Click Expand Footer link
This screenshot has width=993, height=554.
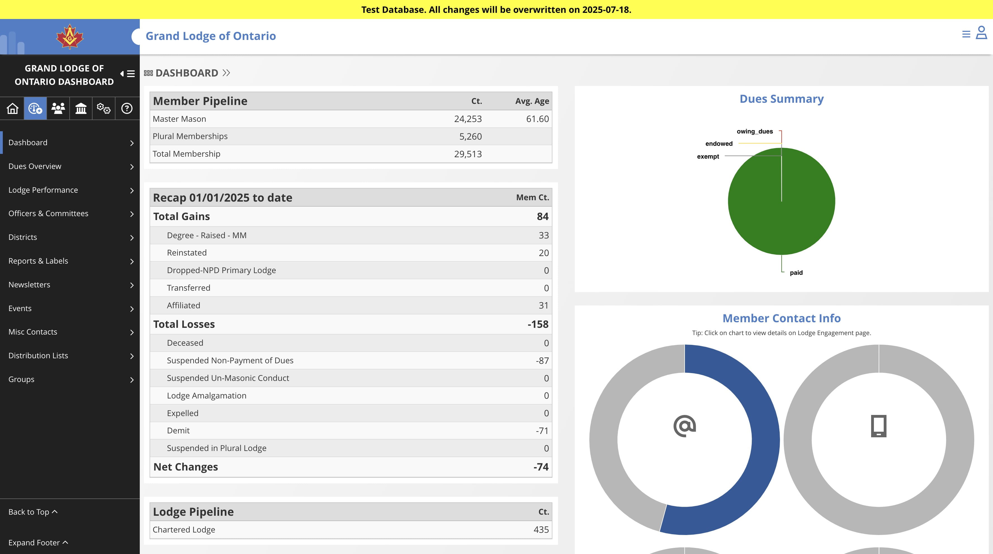pyautogui.click(x=38, y=543)
